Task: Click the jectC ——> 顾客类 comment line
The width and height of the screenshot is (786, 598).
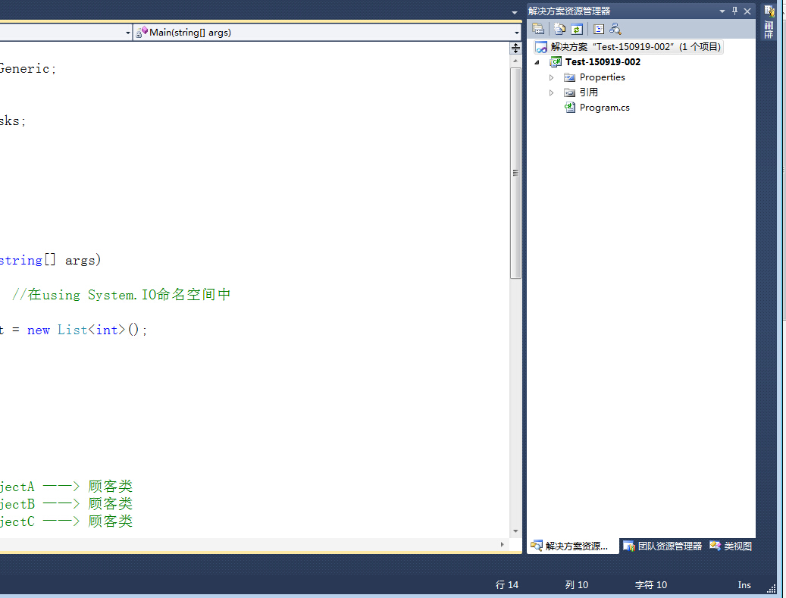Action: pos(66,521)
